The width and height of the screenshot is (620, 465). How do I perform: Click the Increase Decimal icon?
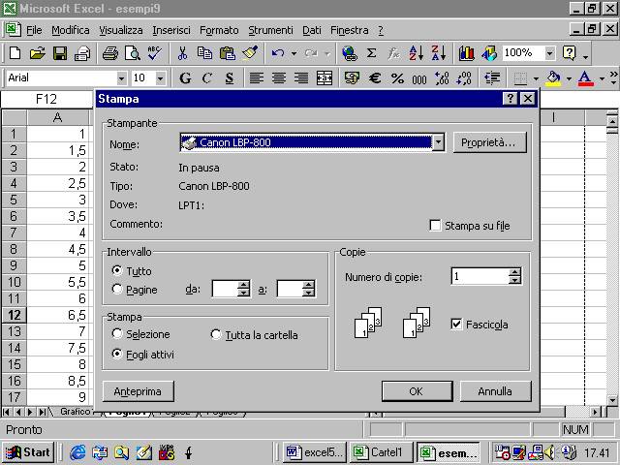coord(442,78)
